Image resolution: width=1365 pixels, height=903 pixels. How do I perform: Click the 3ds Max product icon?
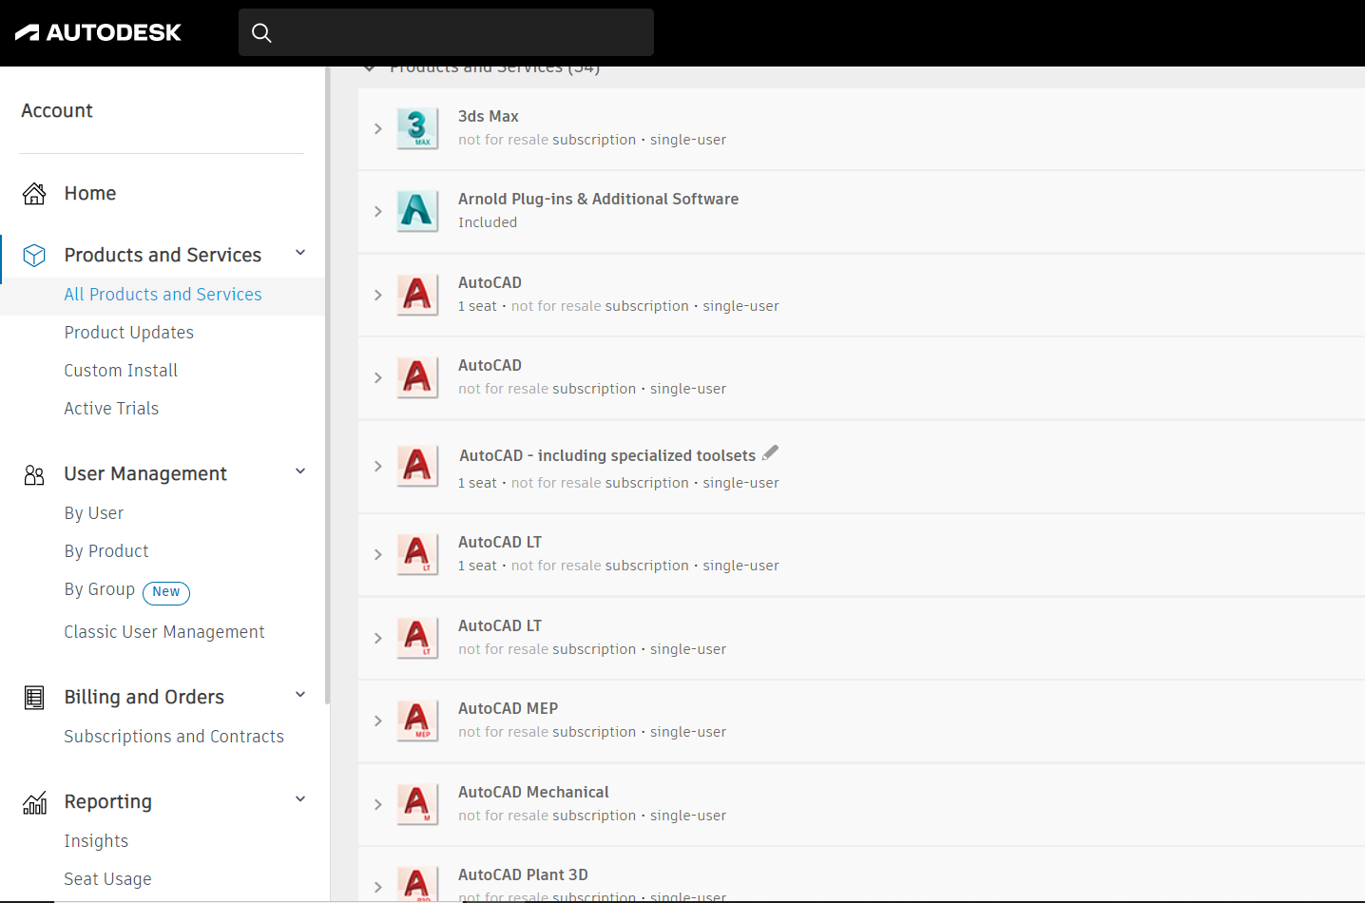point(417,128)
